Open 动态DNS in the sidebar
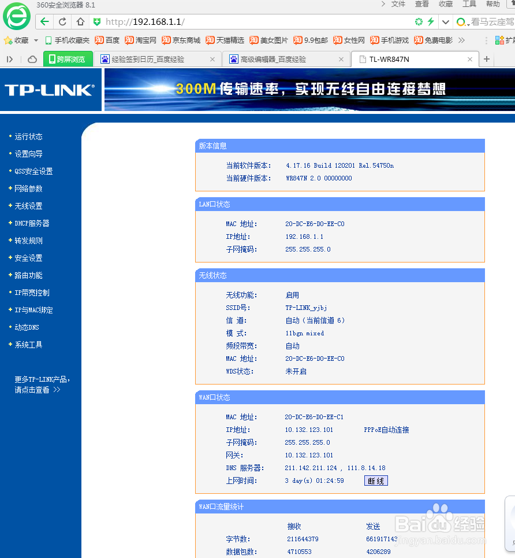 pyautogui.click(x=27, y=327)
